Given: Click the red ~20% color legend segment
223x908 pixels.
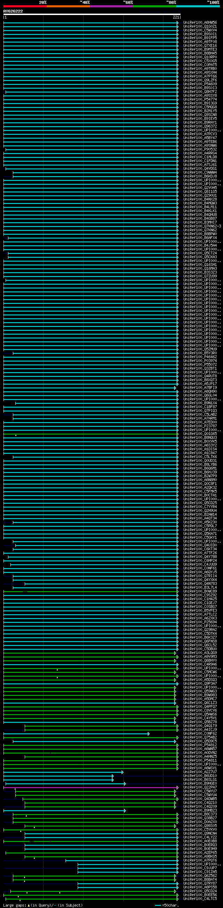Looking at the screenshot, I should coord(25,6).
